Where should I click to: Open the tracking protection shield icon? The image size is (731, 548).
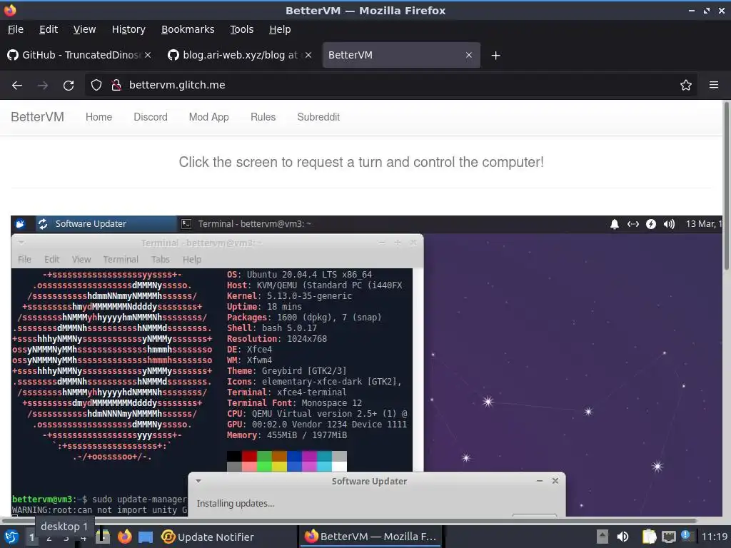pyautogui.click(x=96, y=85)
